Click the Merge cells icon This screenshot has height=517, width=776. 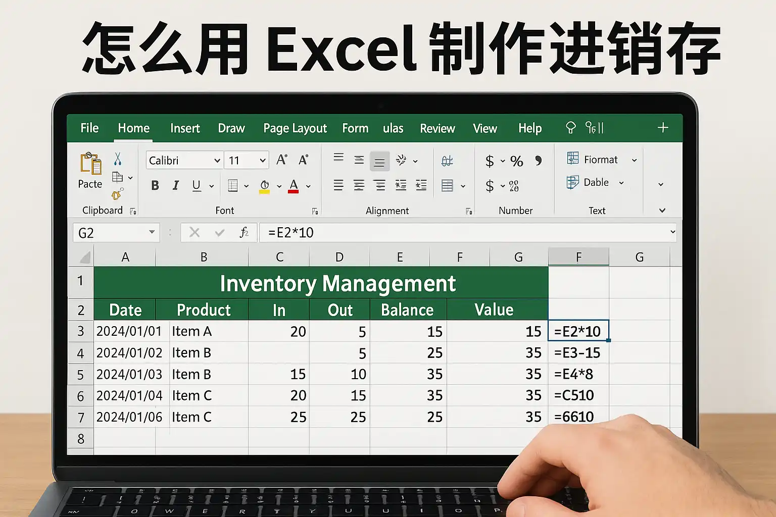(447, 185)
